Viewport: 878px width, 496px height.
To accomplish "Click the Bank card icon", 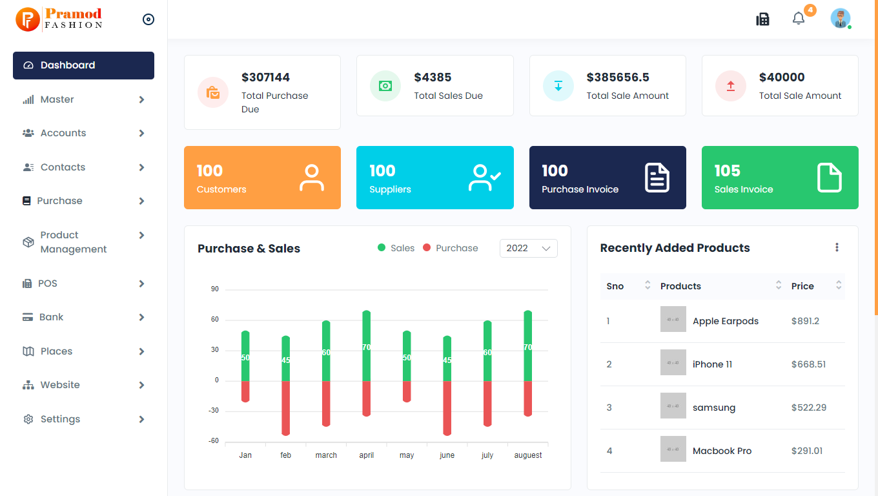I will point(28,317).
